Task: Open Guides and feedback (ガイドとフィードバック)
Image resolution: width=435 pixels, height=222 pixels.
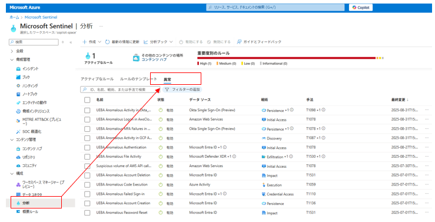Action: tap(259, 42)
